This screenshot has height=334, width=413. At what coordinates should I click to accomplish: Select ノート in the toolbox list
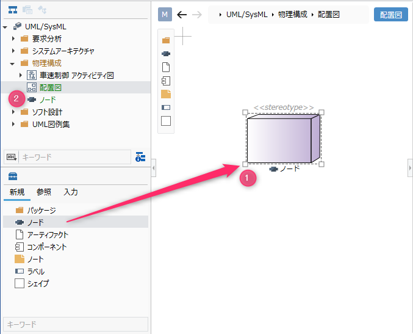point(76,259)
